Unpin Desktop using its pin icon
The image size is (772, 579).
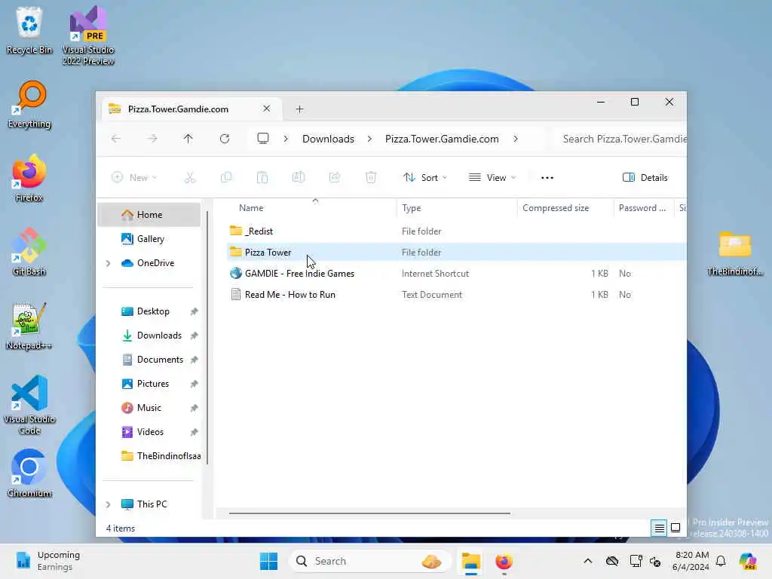click(x=194, y=311)
